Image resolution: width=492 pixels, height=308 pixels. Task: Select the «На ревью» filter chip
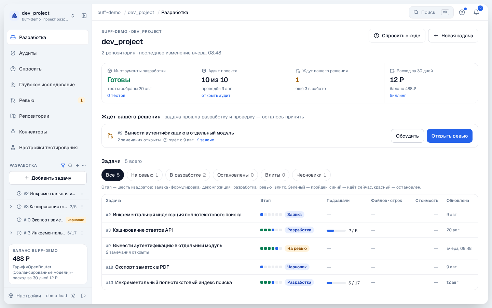pos(145,175)
